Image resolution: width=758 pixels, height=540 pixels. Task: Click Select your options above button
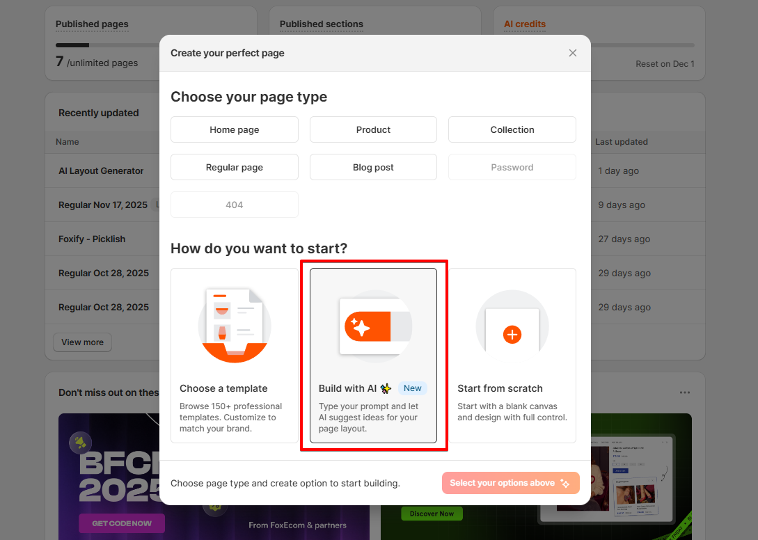pyautogui.click(x=510, y=483)
